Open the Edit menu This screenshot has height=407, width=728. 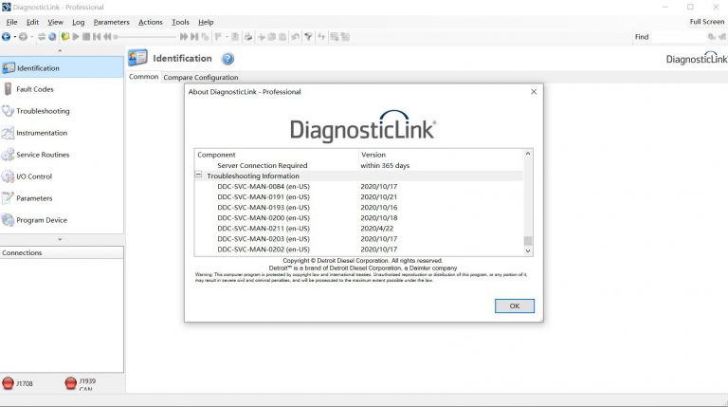click(32, 22)
